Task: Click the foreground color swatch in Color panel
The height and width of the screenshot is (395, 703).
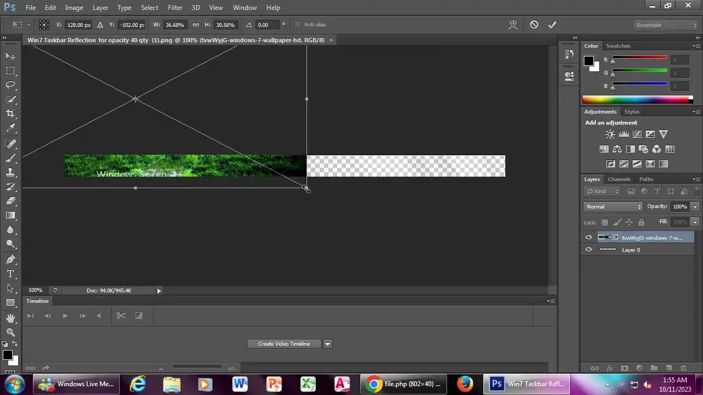Action: click(x=588, y=60)
